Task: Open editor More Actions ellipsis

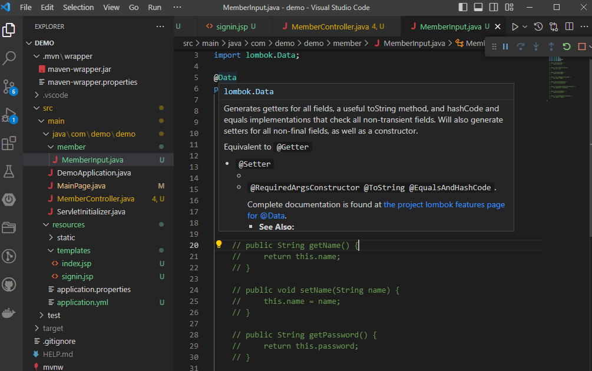Action: click(x=584, y=26)
